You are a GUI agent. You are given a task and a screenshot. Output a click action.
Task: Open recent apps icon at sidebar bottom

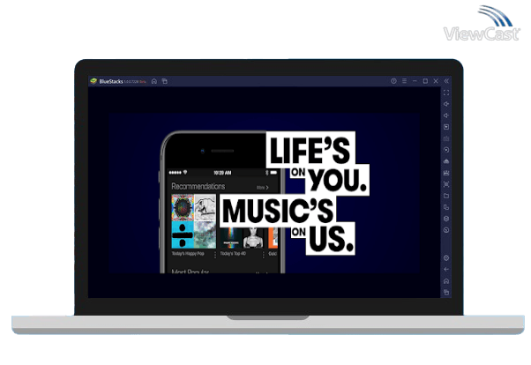446,292
